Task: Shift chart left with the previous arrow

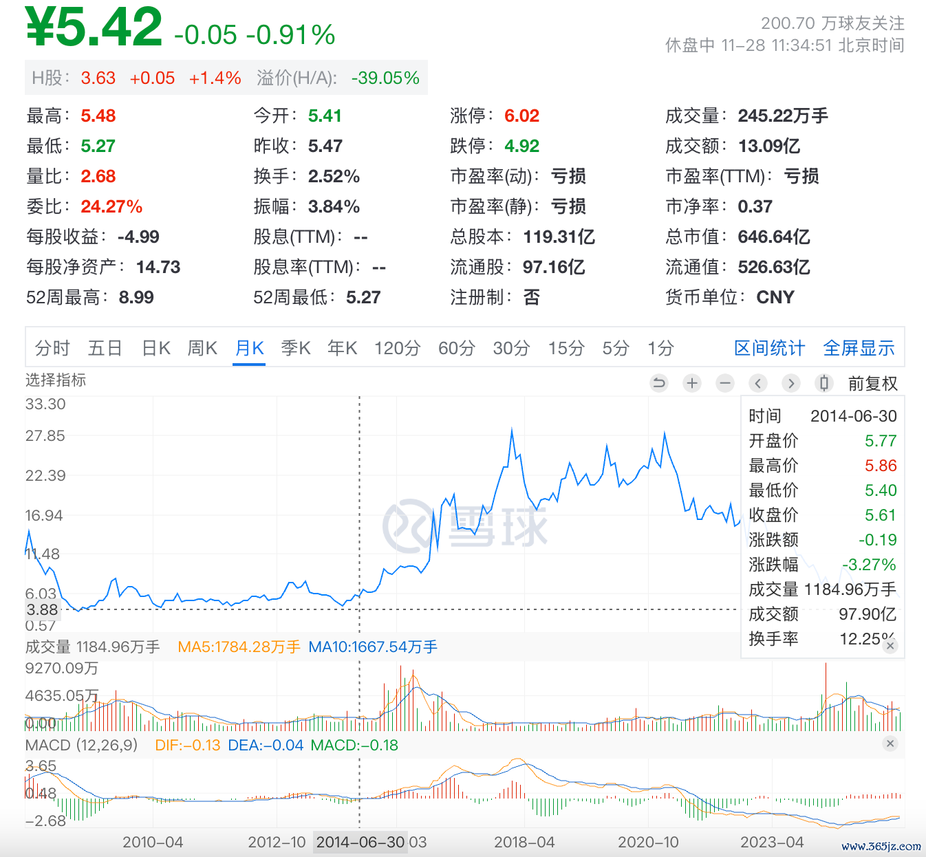Action: click(758, 383)
